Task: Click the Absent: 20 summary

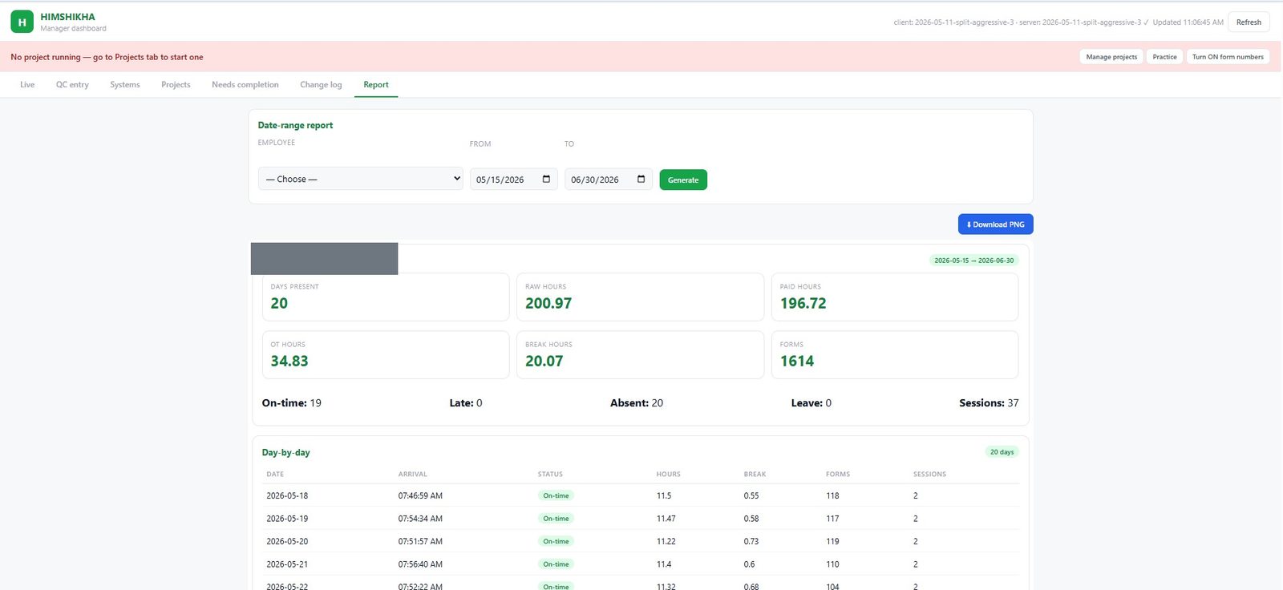Action: (637, 403)
